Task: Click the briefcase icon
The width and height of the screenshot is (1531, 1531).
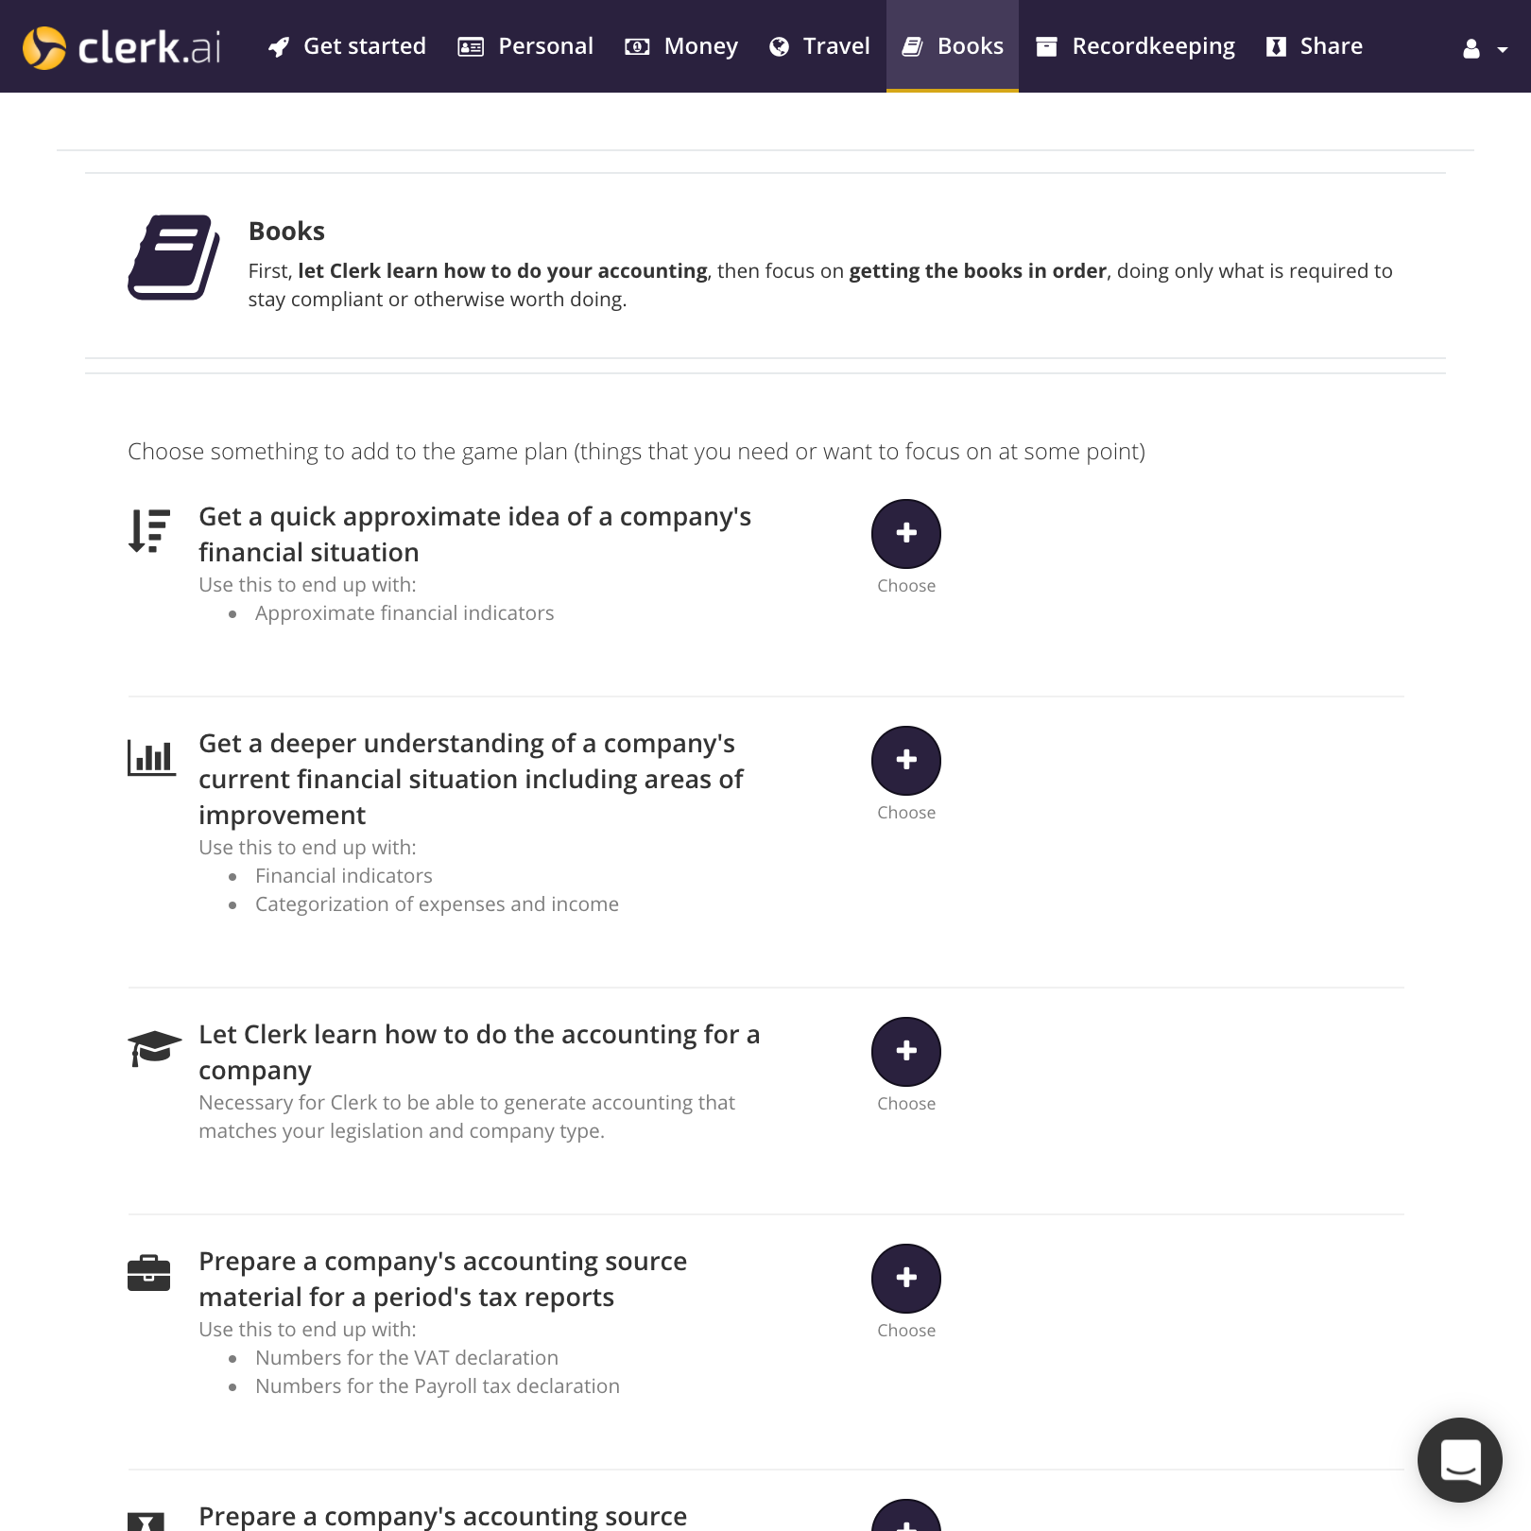Action: coord(148,1273)
